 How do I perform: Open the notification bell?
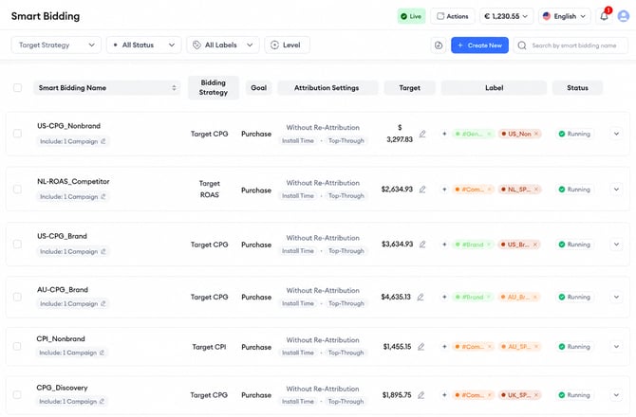604,16
